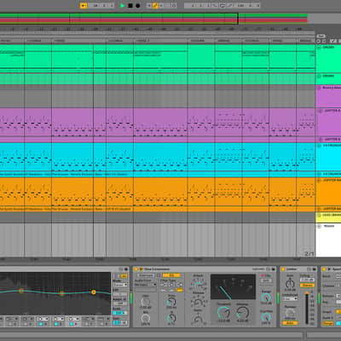Unfold the Bouncy Bass track
Screen dimensions: 341x341
pyautogui.click(x=319, y=88)
